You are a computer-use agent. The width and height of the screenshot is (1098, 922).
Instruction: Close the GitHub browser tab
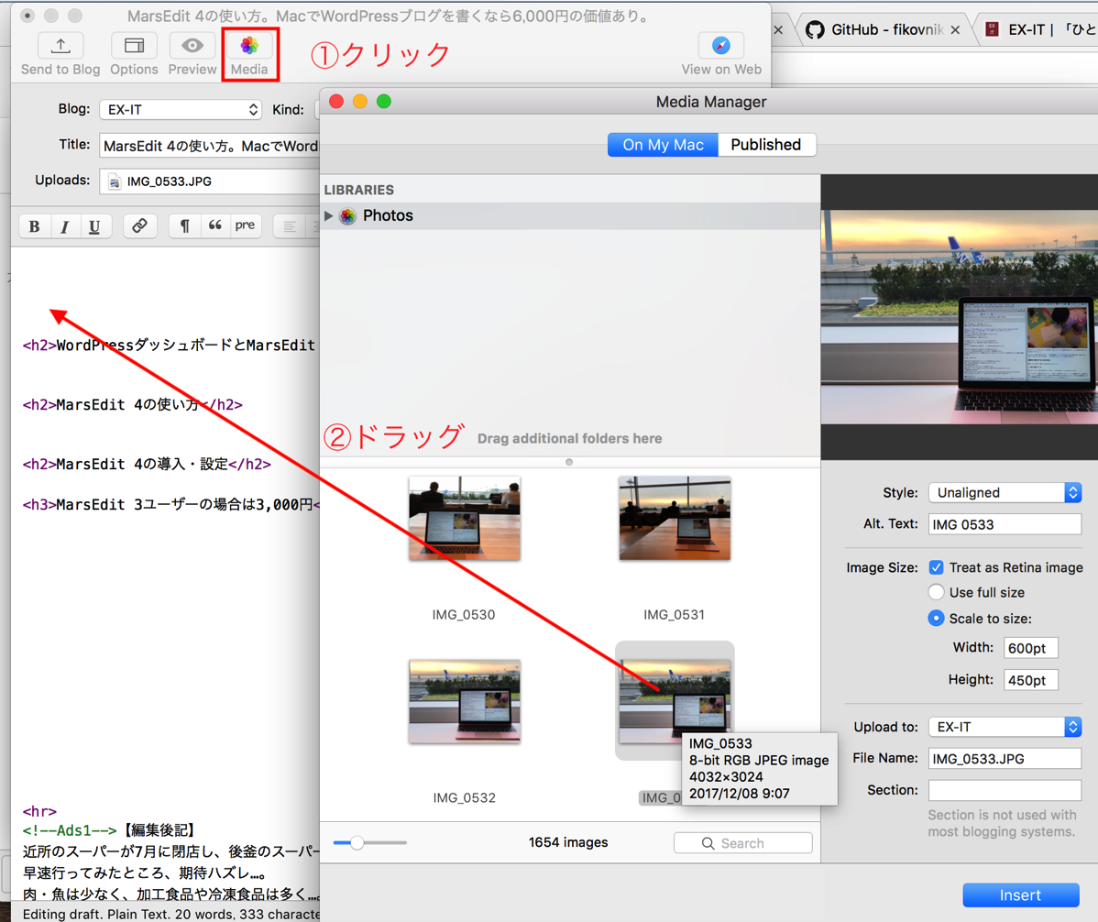(x=955, y=30)
